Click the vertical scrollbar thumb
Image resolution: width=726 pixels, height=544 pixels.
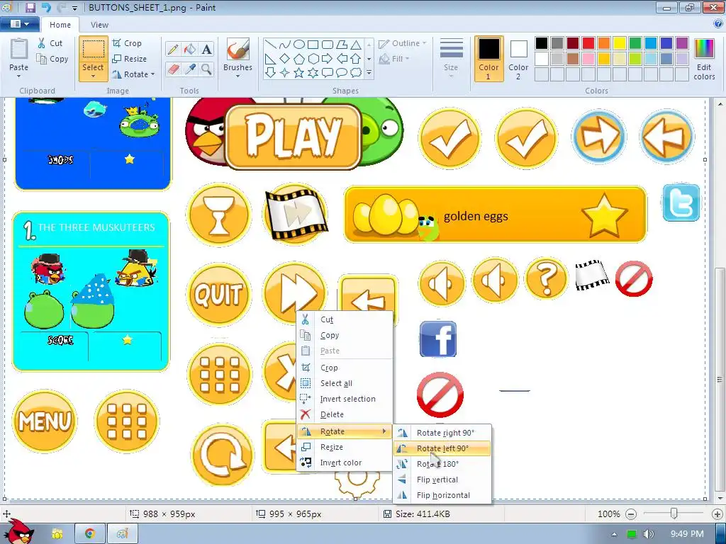720,380
